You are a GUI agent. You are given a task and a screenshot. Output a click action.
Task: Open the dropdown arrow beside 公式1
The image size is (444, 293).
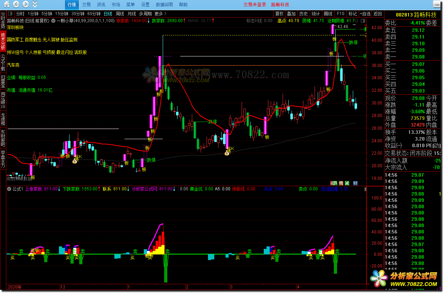(9, 189)
